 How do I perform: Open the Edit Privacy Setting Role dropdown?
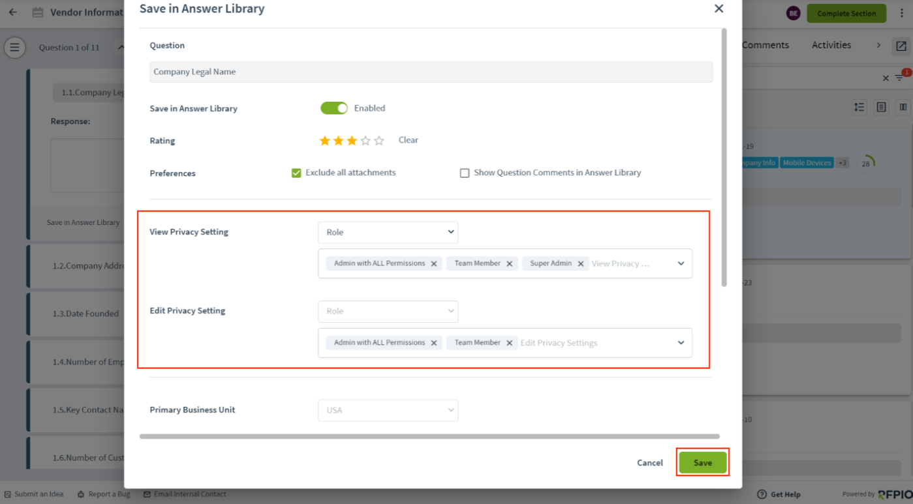pyautogui.click(x=388, y=311)
